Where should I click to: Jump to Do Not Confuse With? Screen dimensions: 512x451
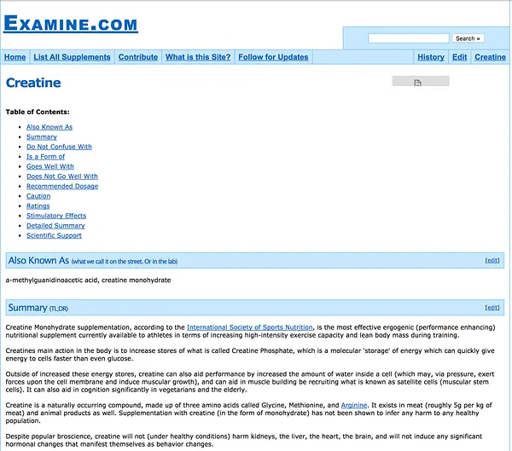[59, 147]
